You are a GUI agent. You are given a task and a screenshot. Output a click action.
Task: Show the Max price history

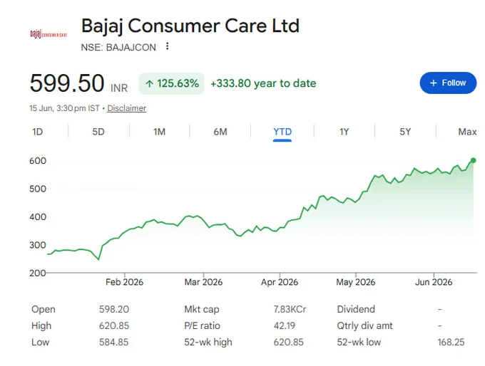click(x=467, y=132)
